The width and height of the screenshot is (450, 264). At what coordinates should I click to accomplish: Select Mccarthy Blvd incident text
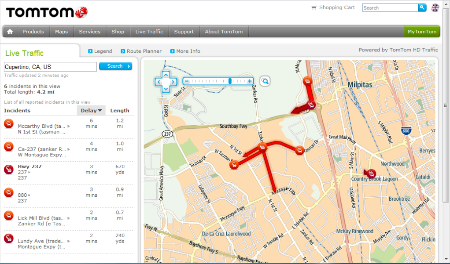[44, 129]
